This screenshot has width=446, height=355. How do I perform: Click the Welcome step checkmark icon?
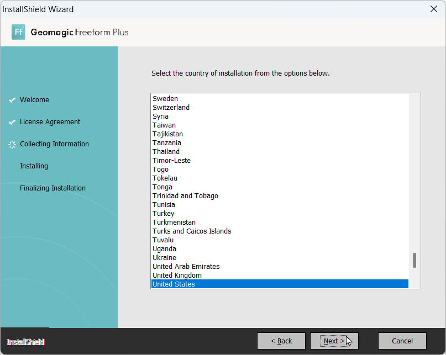click(12, 100)
